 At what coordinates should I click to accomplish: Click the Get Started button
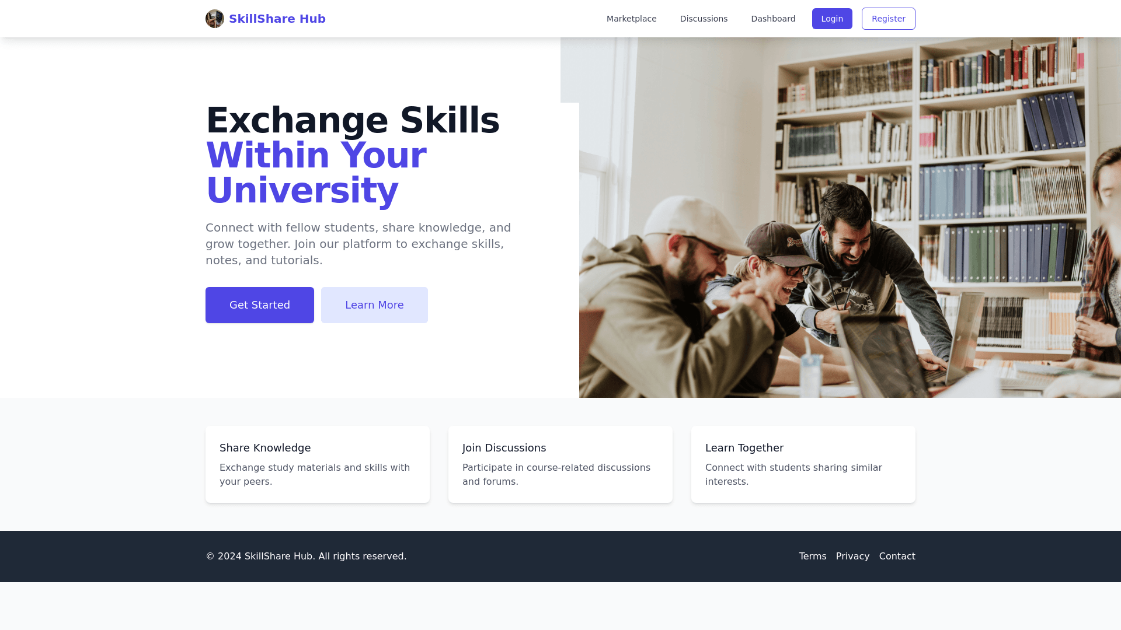(260, 305)
